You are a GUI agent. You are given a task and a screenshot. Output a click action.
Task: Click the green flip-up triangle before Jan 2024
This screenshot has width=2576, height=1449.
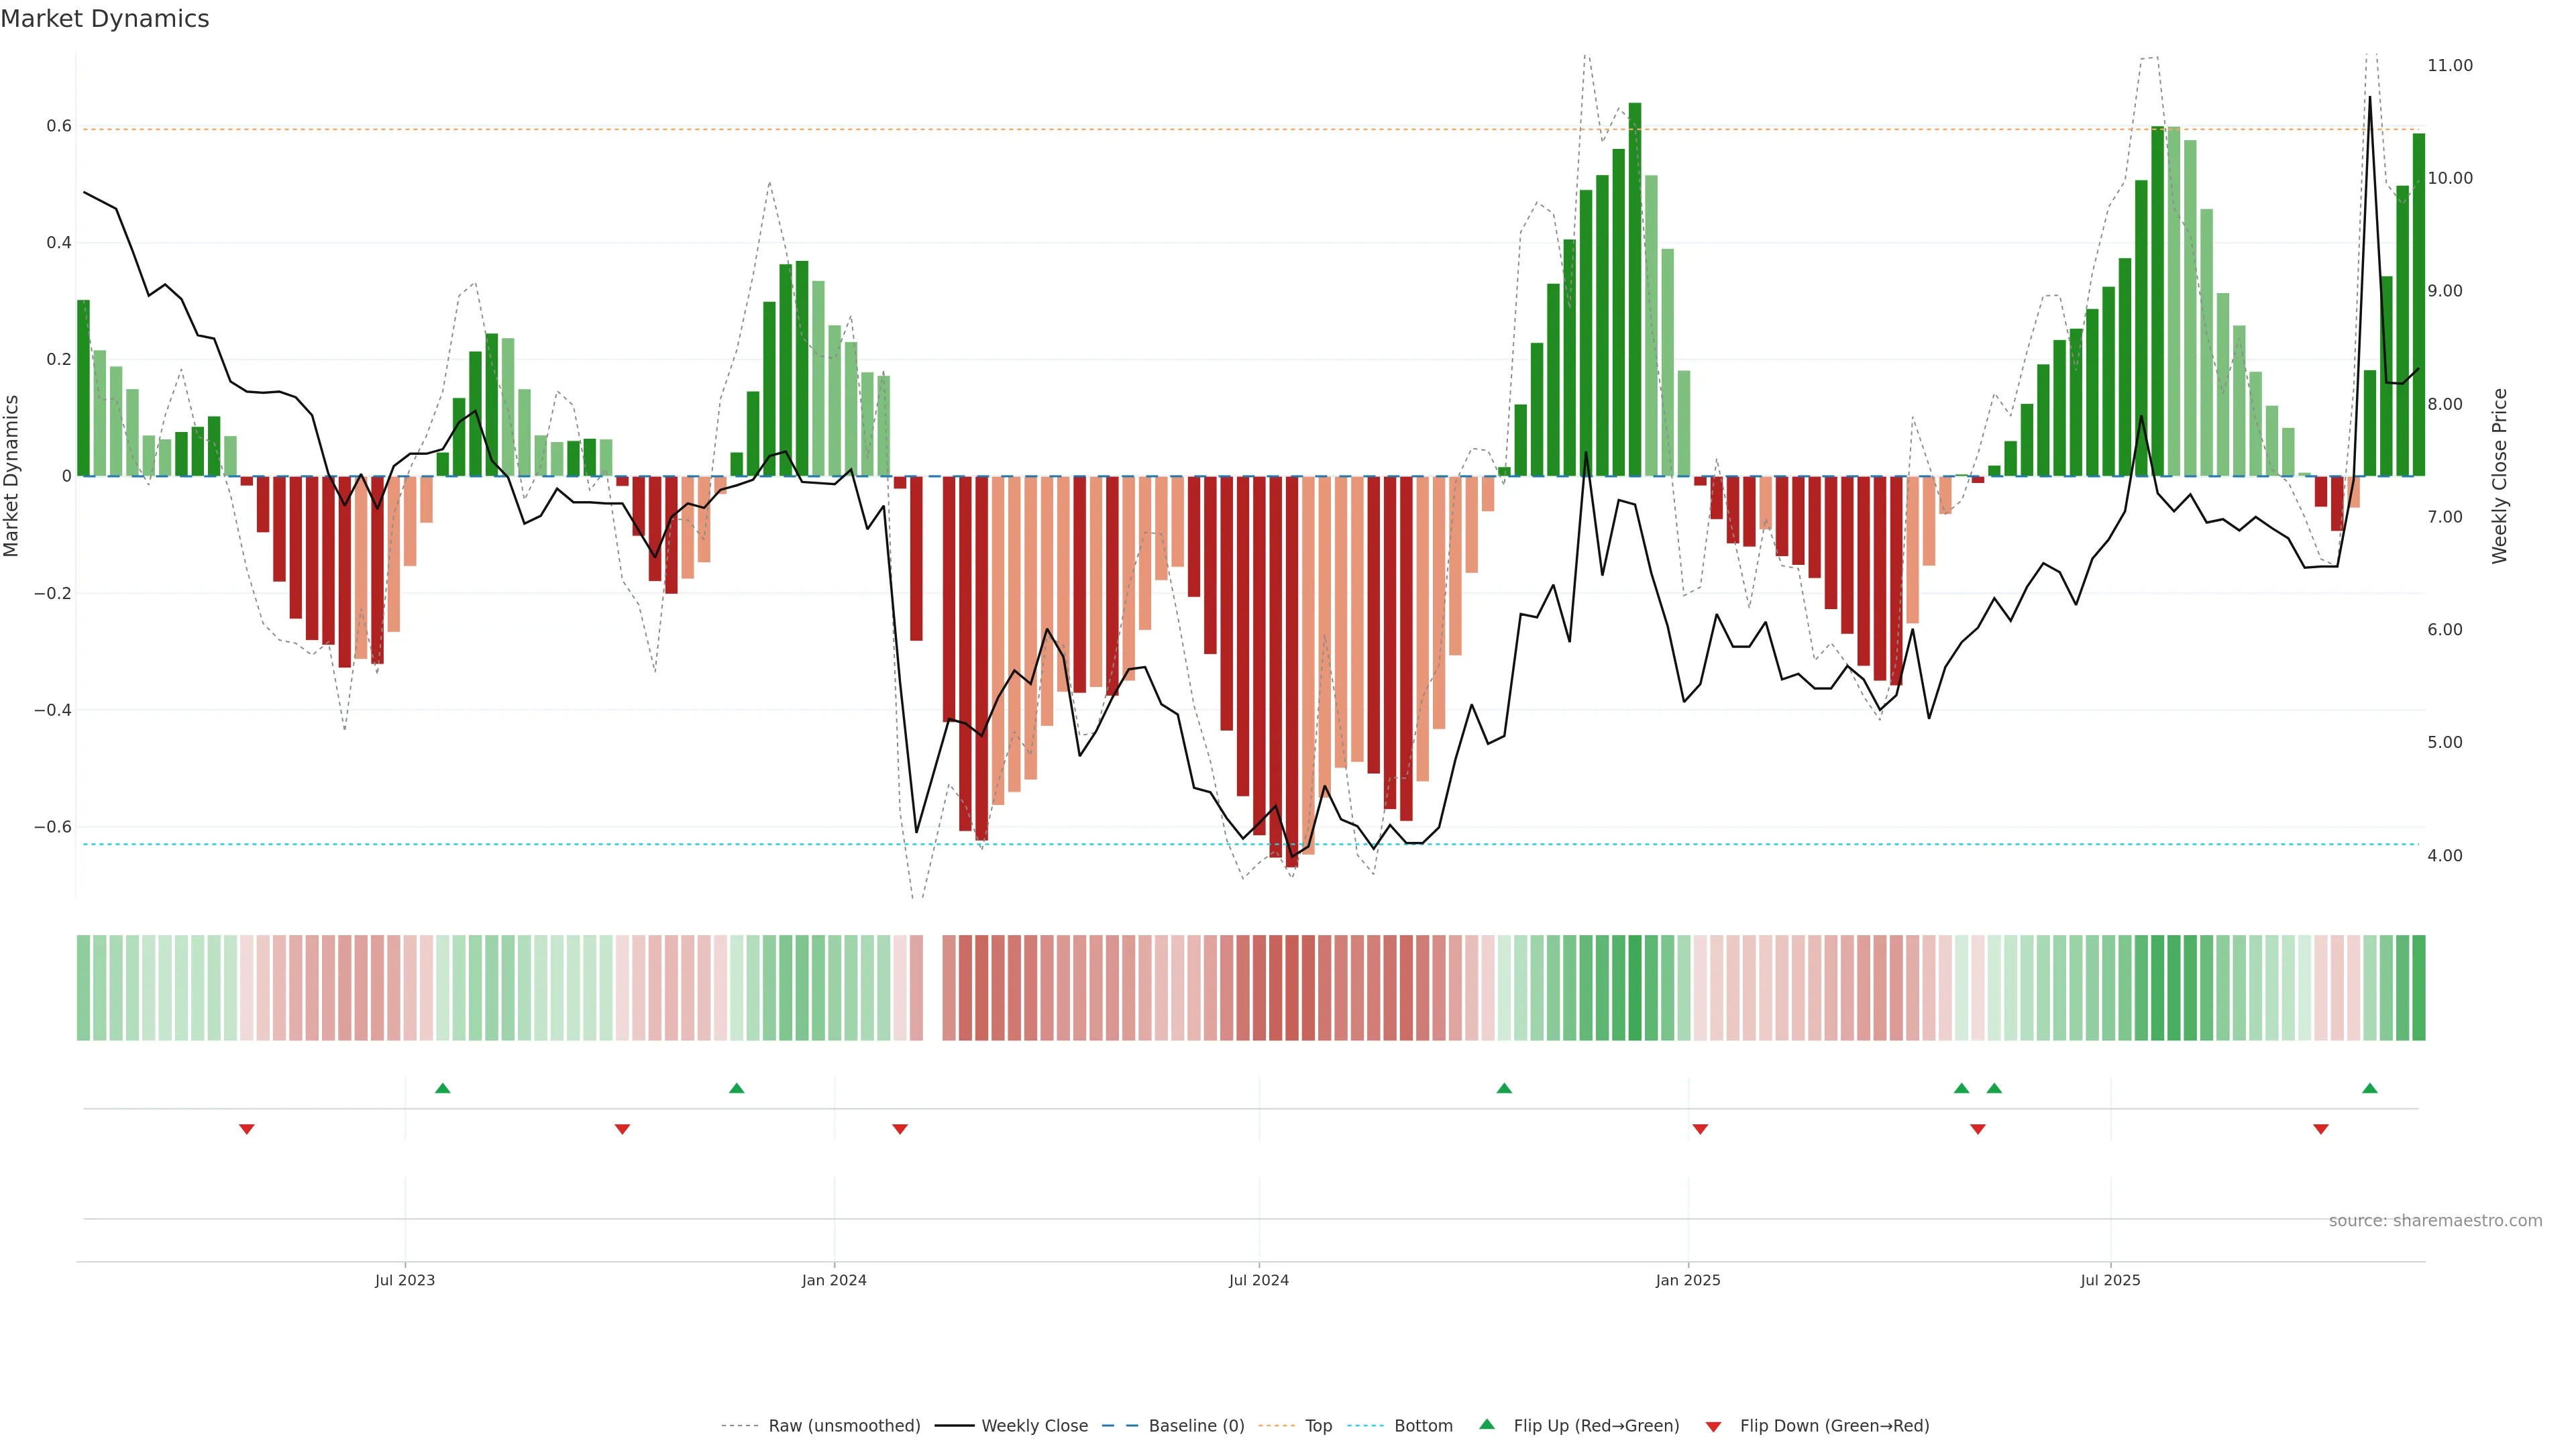pos(737,1088)
